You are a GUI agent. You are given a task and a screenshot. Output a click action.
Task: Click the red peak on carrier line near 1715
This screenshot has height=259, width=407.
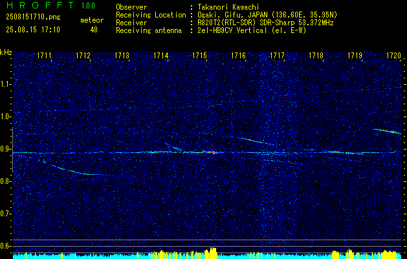211,152
